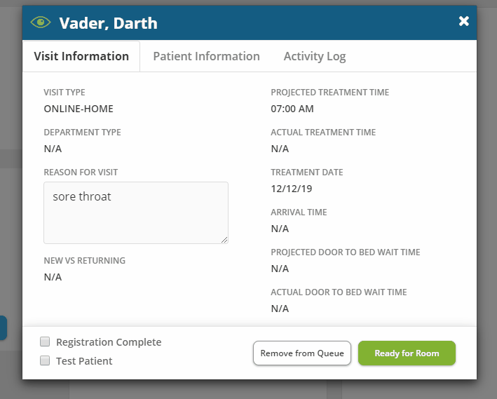Click the resize handle of the sore throat textarea

pyautogui.click(x=224, y=240)
